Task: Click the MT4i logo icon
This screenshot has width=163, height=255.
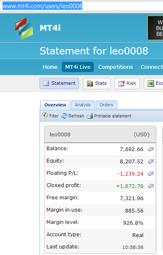Action: 24,29
